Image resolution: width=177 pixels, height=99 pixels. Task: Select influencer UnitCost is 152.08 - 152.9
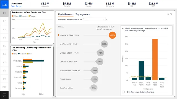[x=69, y=35]
